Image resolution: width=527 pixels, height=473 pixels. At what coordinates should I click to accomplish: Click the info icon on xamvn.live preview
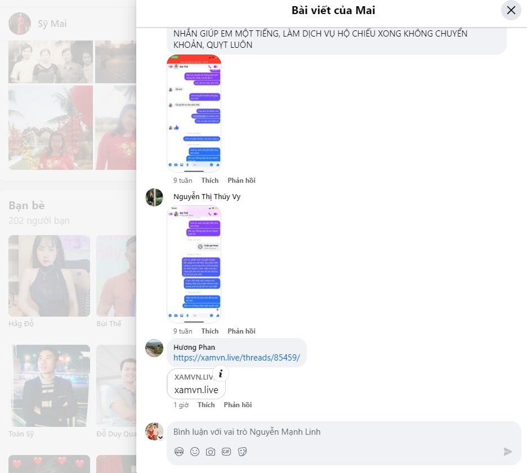click(x=221, y=373)
